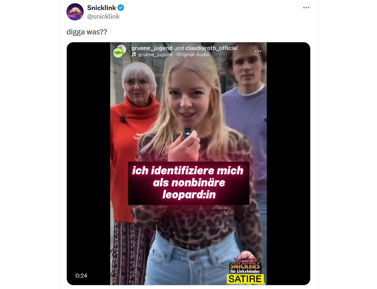Image resolution: width=377 pixels, height=289 pixels.
Task: Click the left black bar of video player
Action: click(88, 164)
